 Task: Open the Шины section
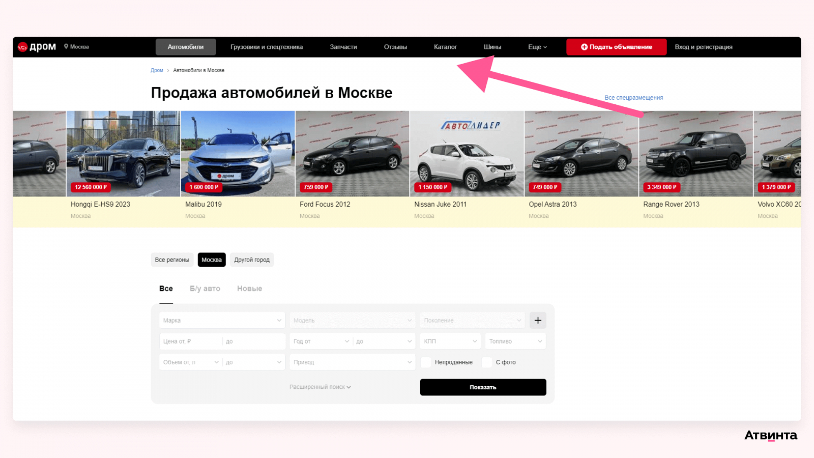pos(492,47)
